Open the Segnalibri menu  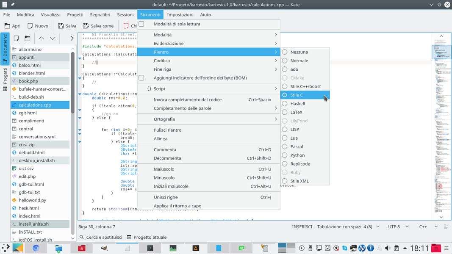100,14
